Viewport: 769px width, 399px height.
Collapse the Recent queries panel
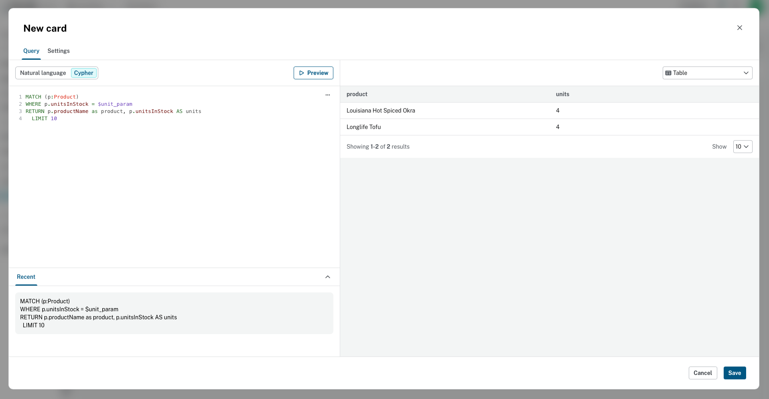(x=327, y=277)
